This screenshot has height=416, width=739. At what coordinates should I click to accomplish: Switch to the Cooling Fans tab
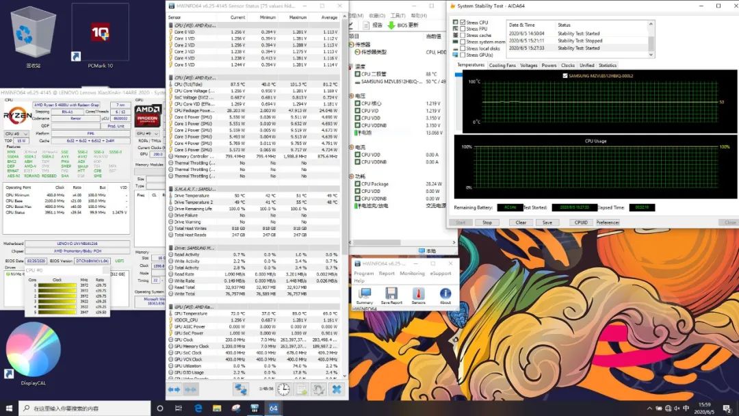click(x=502, y=66)
